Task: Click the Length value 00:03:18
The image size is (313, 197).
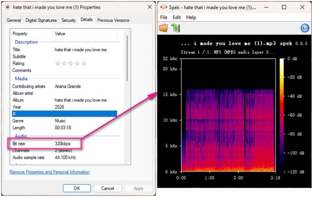Action: pyautogui.click(x=63, y=127)
